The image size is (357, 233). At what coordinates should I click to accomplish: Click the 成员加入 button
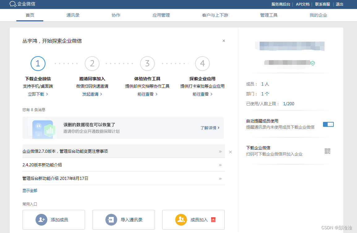(x=193, y=220)
